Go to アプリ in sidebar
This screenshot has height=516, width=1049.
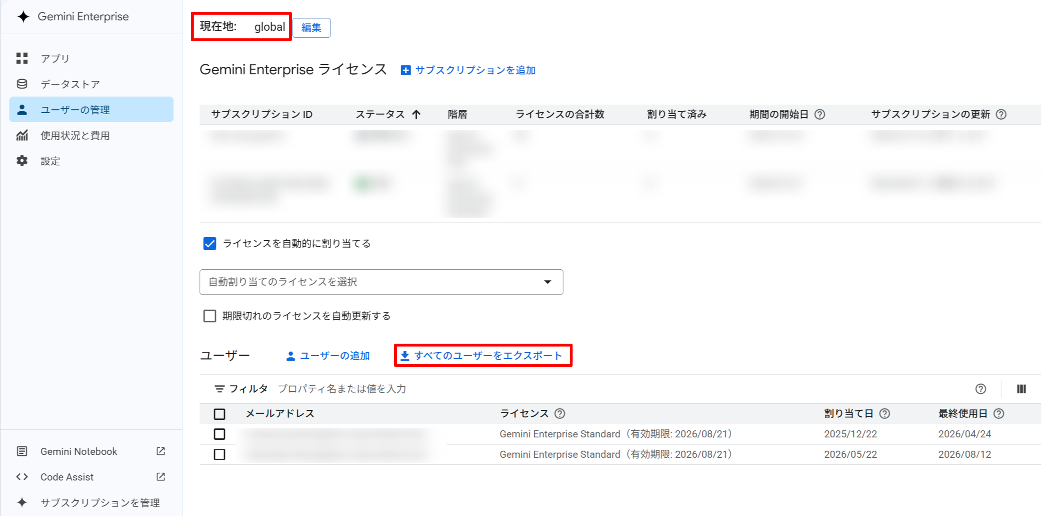[x=91, y=58]
